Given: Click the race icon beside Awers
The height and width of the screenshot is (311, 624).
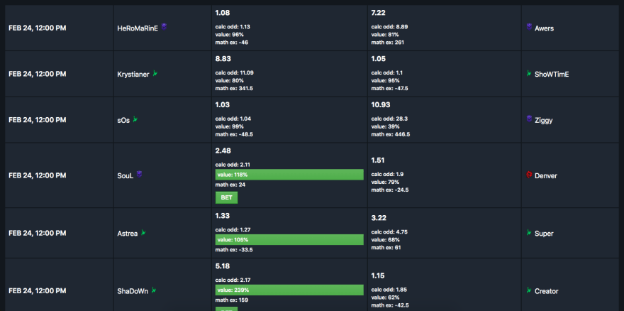Looking at the screenshot, I should pyautogui.click(x=529, y=27).
